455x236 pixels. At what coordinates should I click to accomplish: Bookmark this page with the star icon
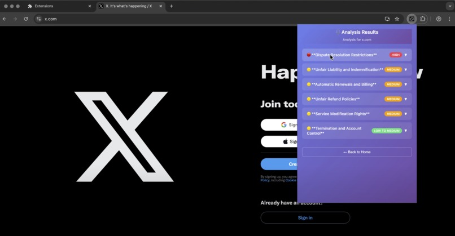(397, 19)
